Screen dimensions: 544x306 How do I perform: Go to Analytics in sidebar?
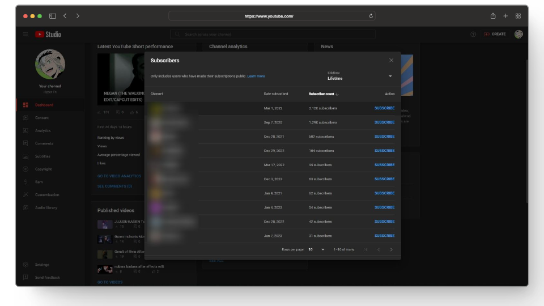coord(42,130)
